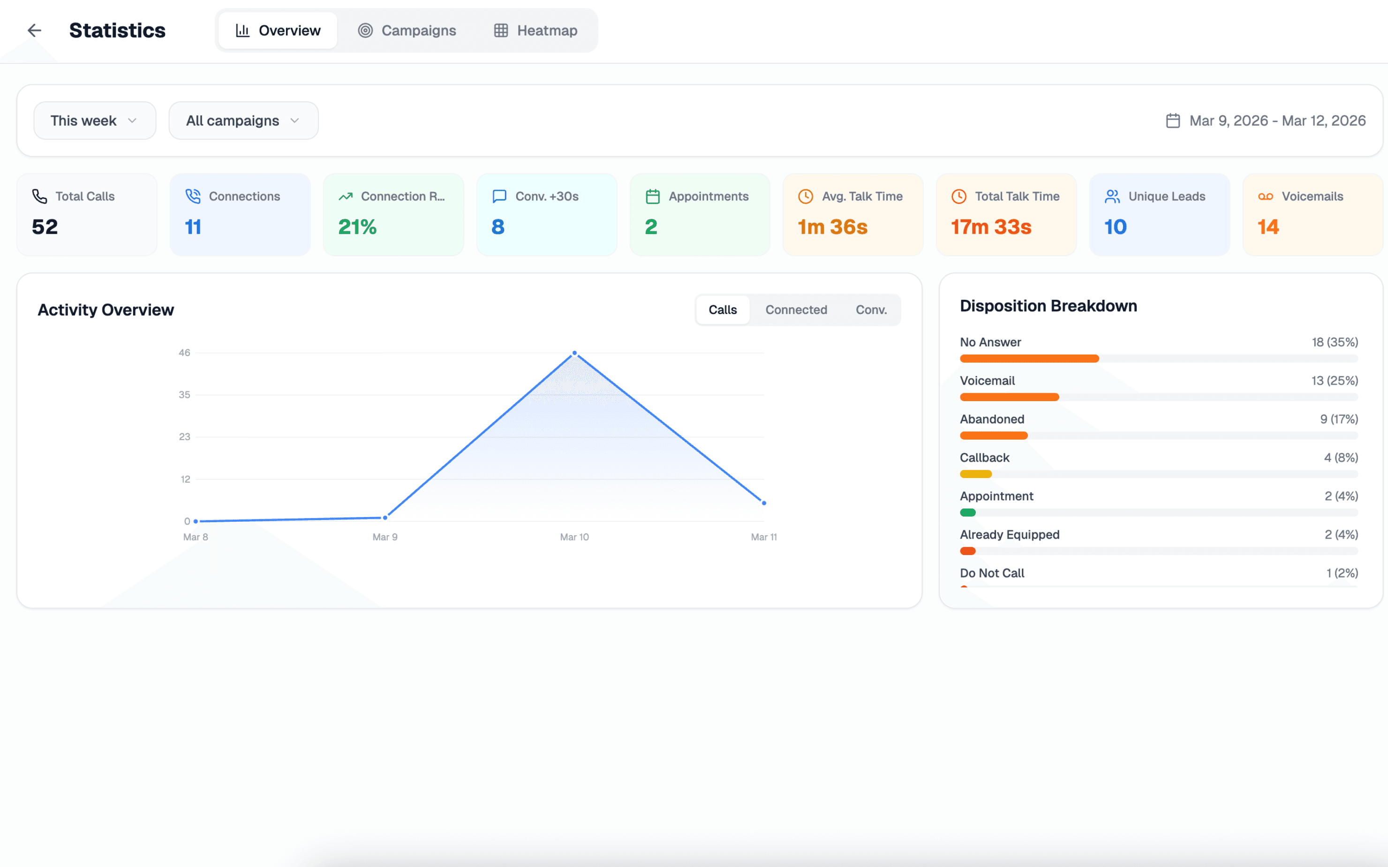The image size is (1388, 867).
Task: Select the Overview tab
Action: (x=278, y=30)
